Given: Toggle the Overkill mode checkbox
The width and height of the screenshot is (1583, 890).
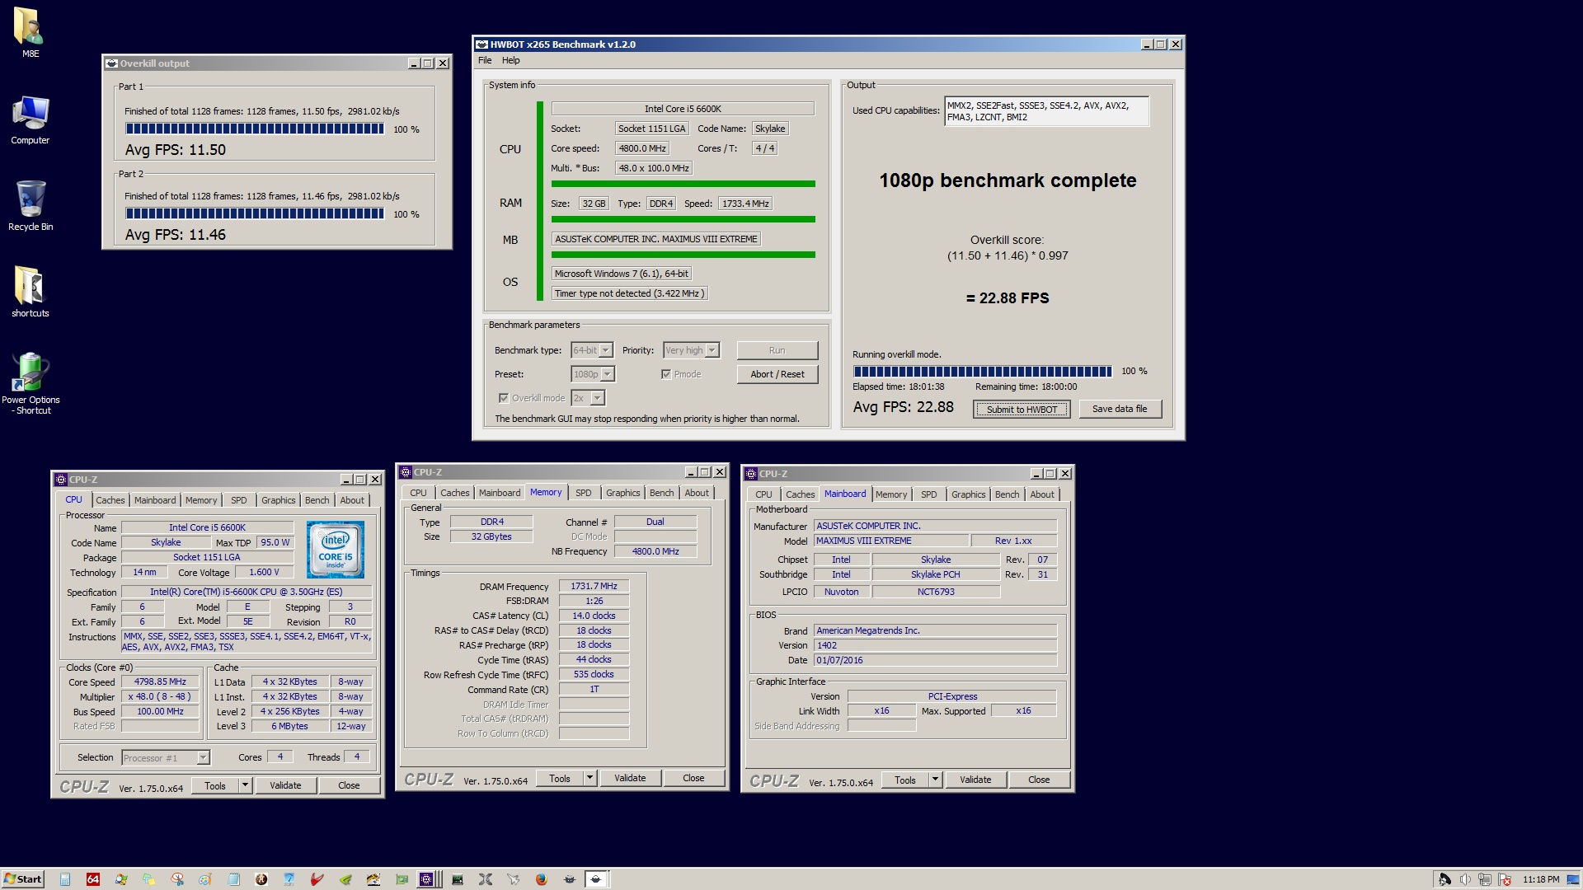Looking at the screenshot, I should click(x=503, y=398).
